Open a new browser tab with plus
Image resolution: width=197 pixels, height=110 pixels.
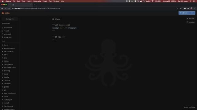[35, 5]
